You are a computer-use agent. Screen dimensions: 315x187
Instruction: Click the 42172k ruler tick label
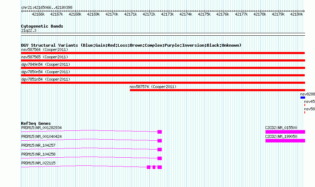point(149,14)
